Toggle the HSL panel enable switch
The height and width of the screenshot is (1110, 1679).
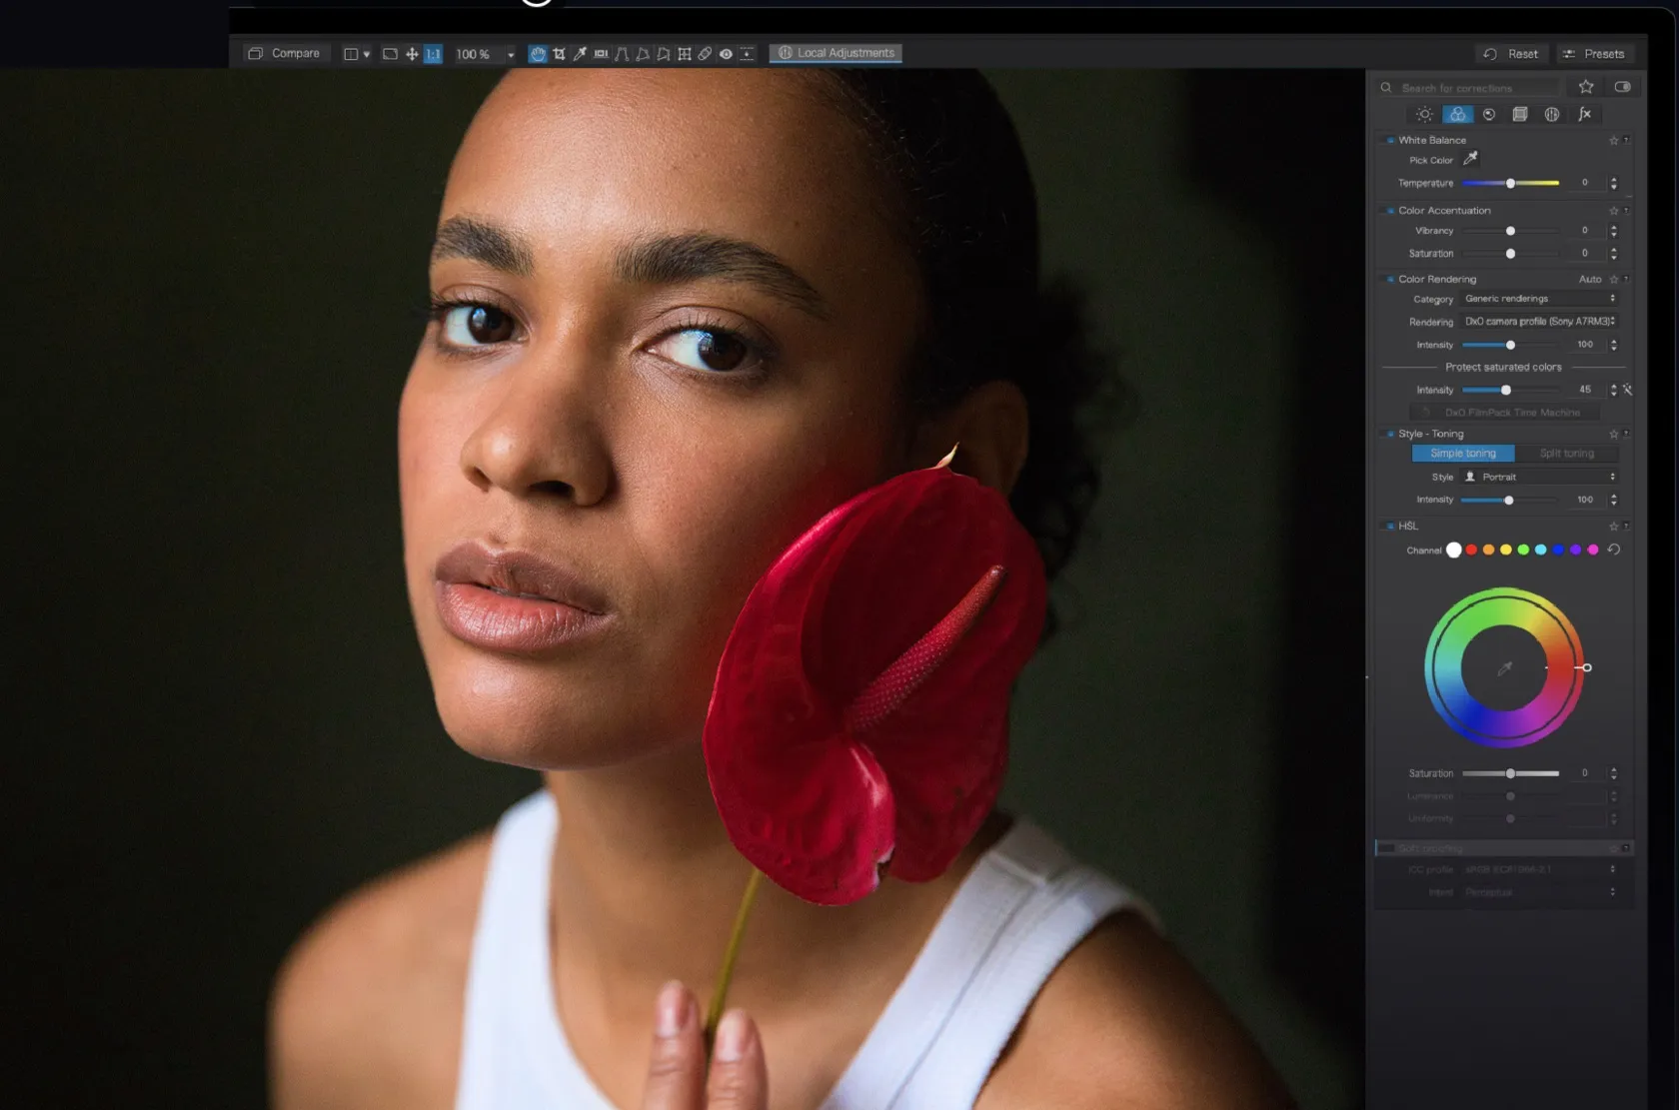[x=1390, y=527]
